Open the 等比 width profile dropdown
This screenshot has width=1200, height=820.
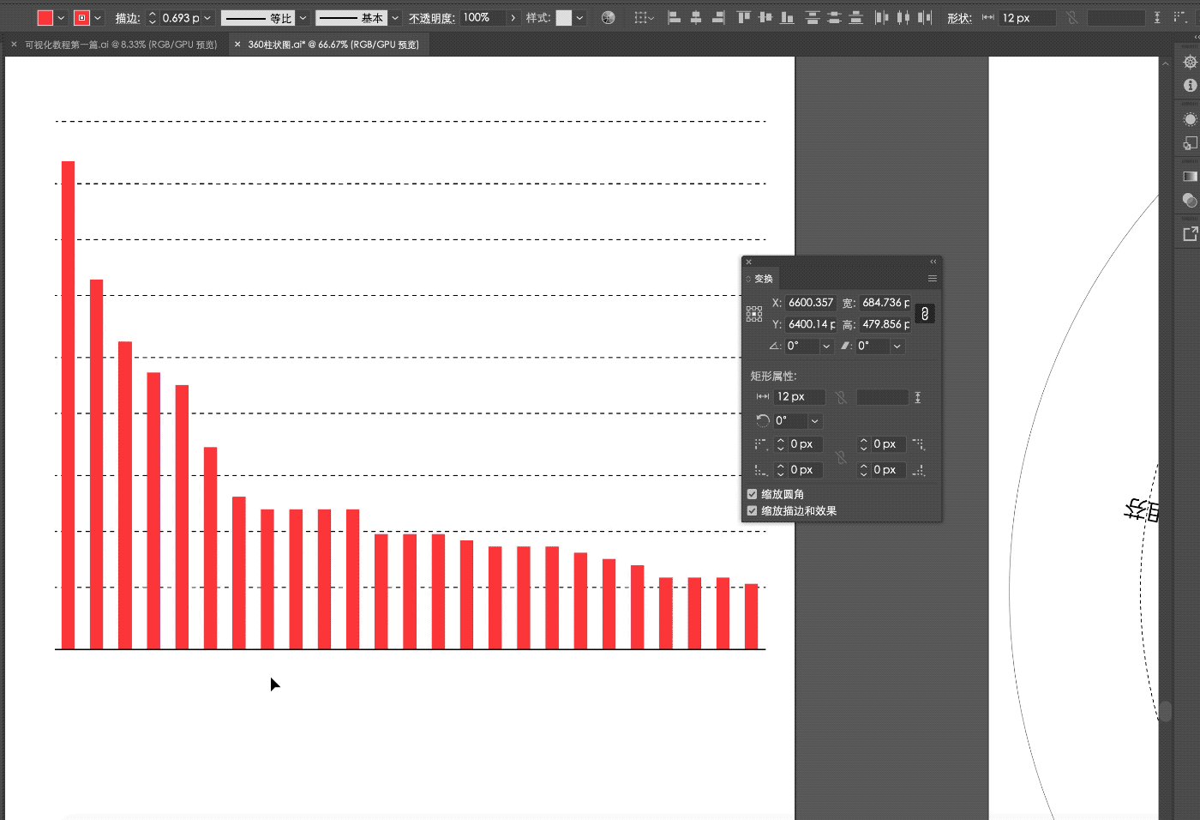pos(303,18)
